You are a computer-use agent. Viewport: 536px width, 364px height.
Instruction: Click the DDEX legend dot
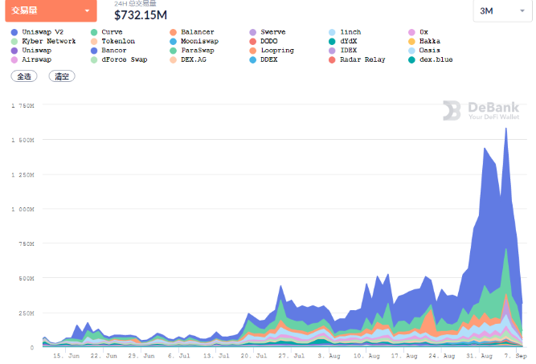point(253,59)
